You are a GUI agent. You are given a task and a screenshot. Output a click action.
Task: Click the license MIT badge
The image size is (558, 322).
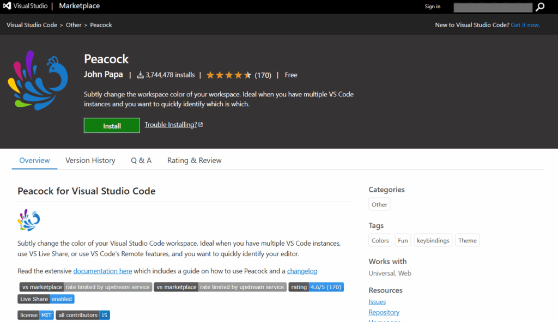point(35,315)
